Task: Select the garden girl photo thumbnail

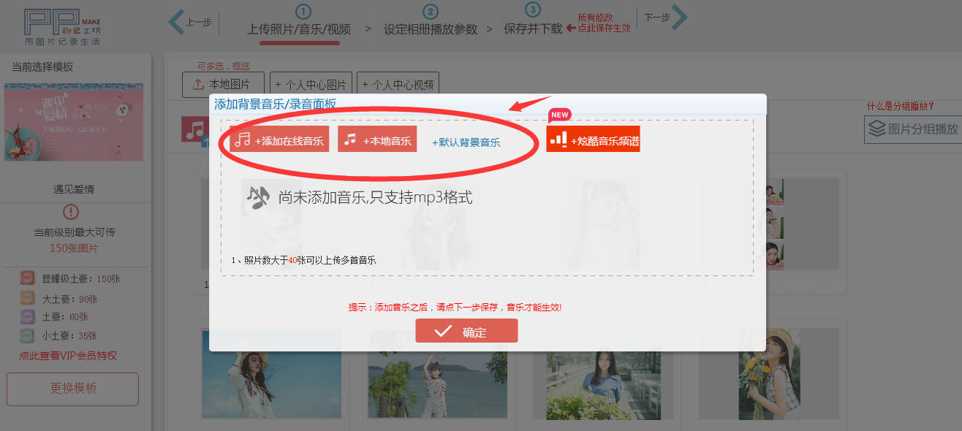Action: click(604, 375)
